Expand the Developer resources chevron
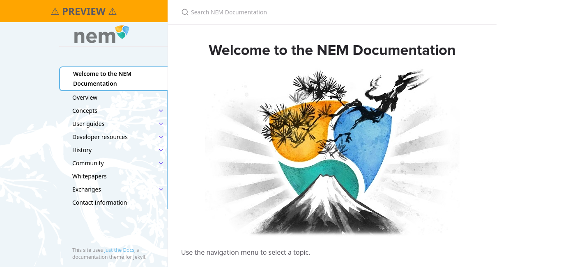This screenshot has height=267, width=561. [x=161, y=137]
